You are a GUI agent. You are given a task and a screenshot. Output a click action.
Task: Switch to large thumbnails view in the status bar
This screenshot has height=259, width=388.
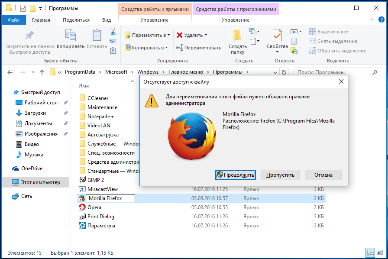(380, 253)
